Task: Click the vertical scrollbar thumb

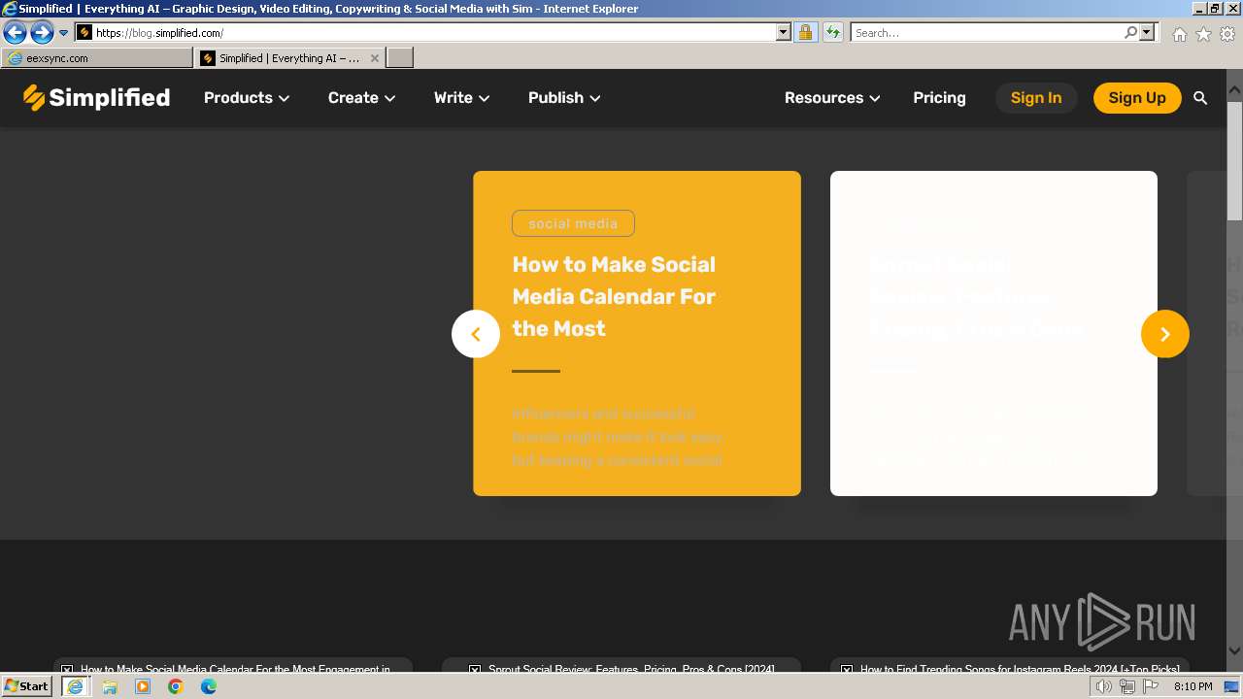Action: point(1234,160)
